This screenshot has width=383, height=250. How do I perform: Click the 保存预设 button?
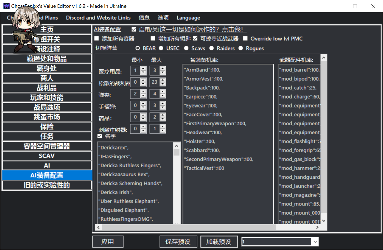[178, 242]
